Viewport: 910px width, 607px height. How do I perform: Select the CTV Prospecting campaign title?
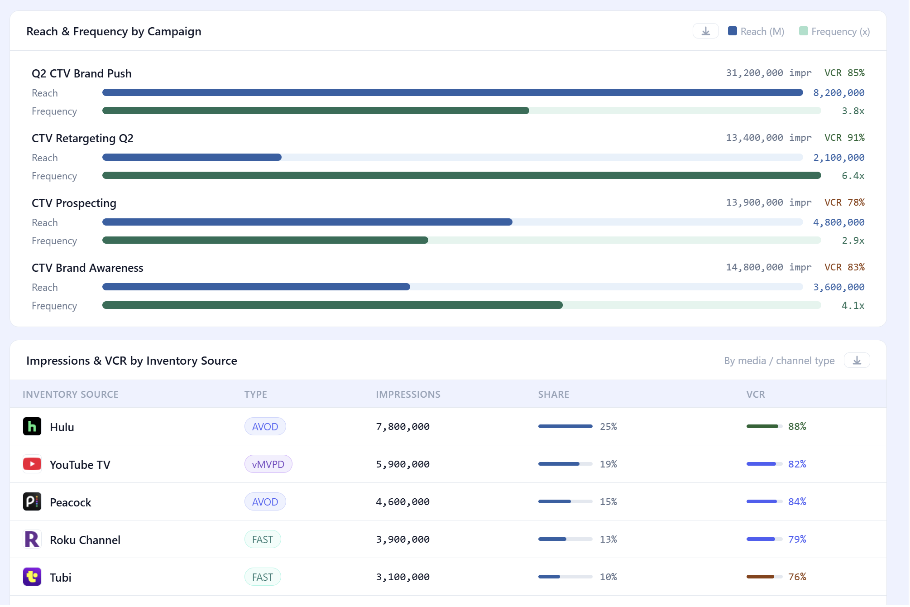[74, 203]
